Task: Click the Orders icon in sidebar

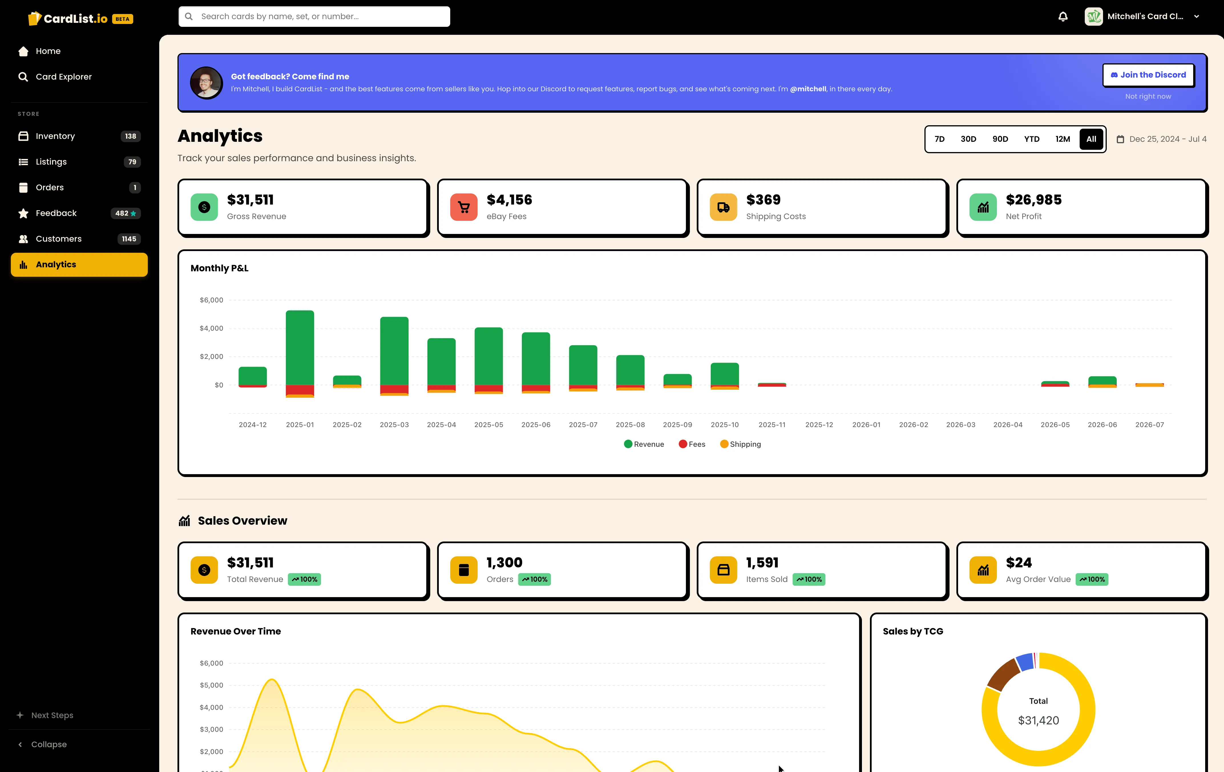Action: [23, 187]
